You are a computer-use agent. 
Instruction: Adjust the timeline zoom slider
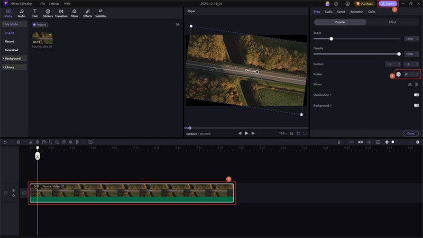[393, 142]
